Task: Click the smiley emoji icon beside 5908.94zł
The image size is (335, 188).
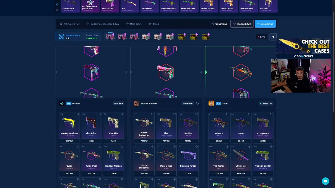Action: pyautogui.click(x=197, y=103)
